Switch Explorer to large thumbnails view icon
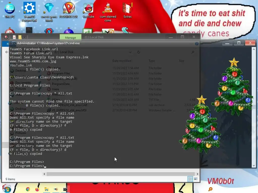The height and width of the screenshot is (193, 258). [x=196, y=179]
